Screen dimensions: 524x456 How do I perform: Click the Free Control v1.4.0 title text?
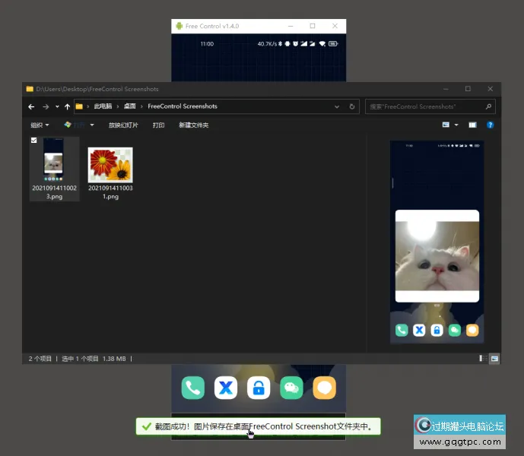pyautogui.click(x=212, y=26)
